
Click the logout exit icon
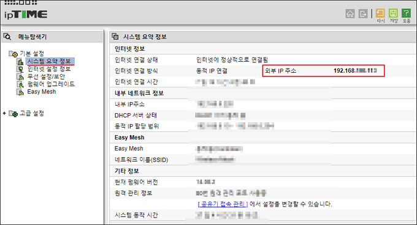click(363, 13)
